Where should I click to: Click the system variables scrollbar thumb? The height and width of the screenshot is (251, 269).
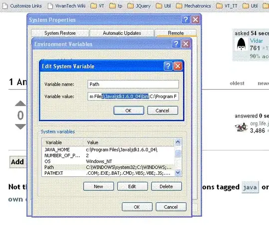(178, 153)
